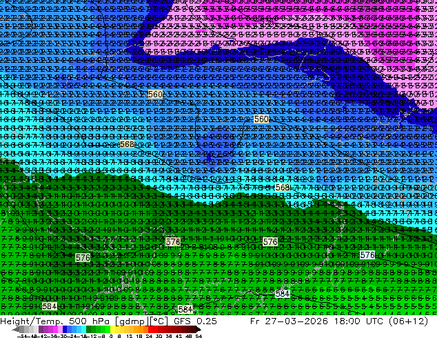437x338 pixels.
Task: Click the 576 contour label with white background
Action: pyautogui.click(x=367, y=255)
